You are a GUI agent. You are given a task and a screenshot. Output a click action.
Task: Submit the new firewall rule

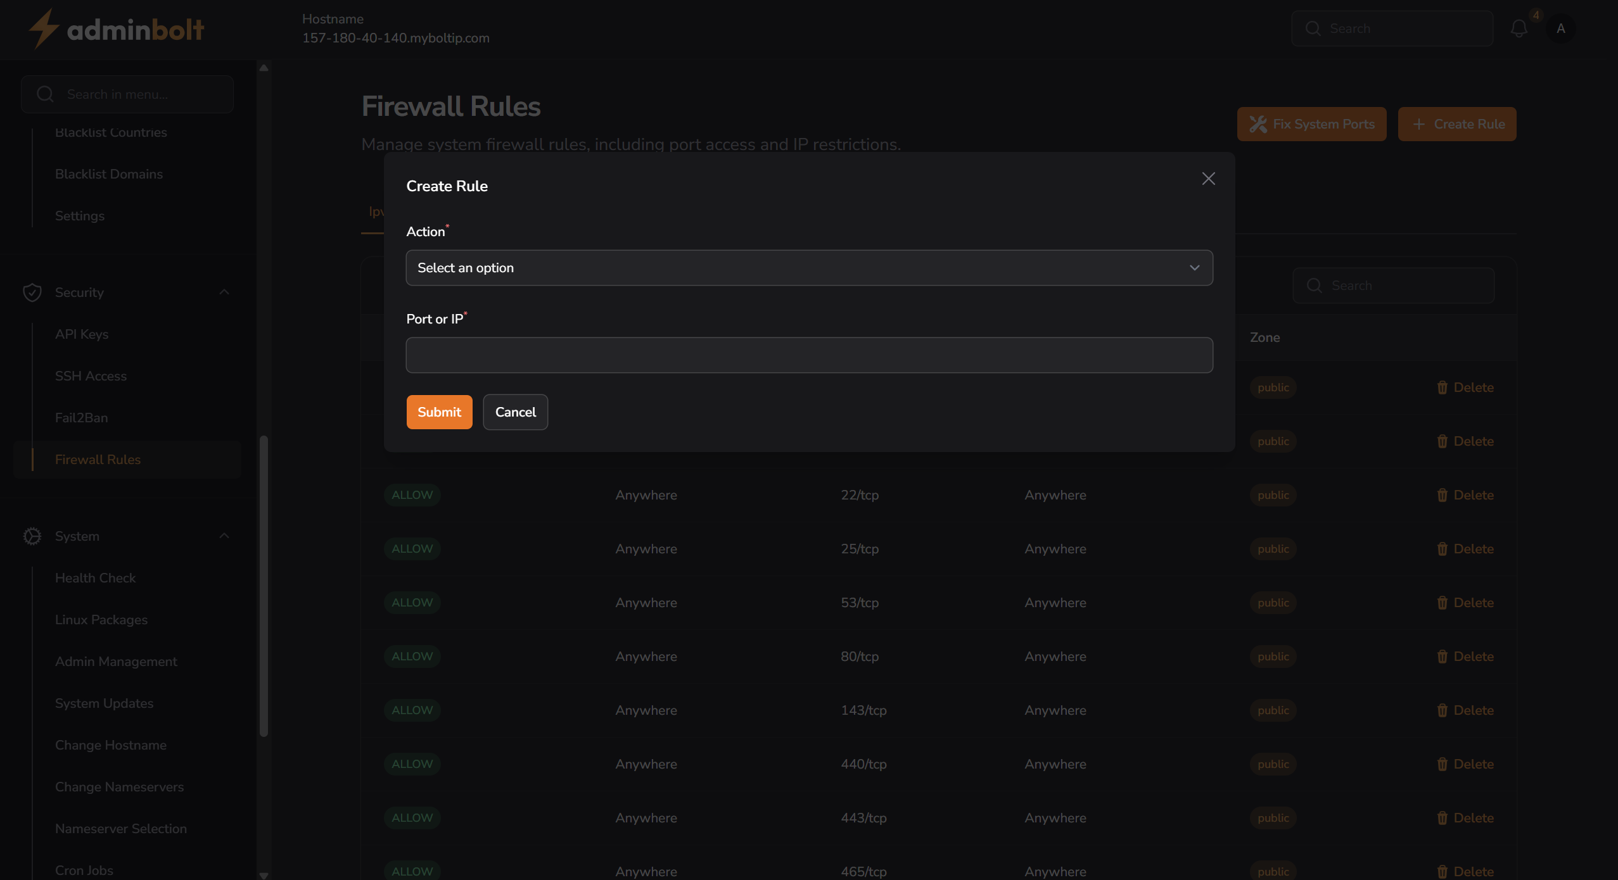point(439,412)
